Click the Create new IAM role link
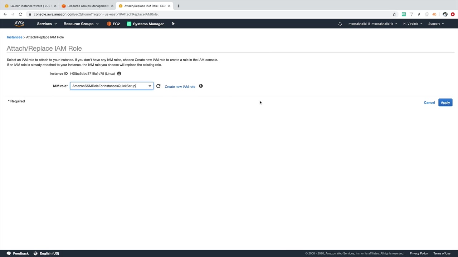 [x=180, y=86]
